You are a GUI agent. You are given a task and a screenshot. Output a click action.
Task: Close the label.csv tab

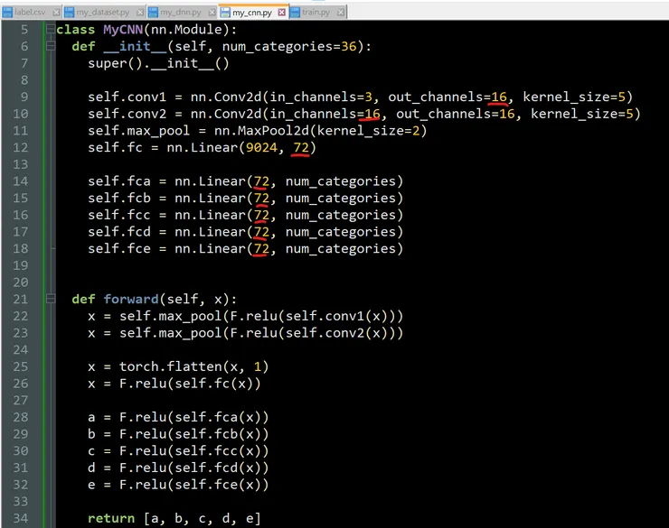(56, 13)
